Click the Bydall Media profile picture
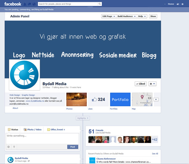This screenshot has height=164, width=189. [x=24, y=75]
